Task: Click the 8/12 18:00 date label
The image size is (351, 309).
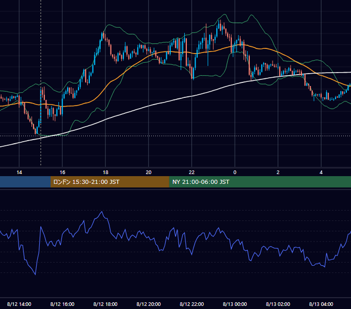Action: 105,304
